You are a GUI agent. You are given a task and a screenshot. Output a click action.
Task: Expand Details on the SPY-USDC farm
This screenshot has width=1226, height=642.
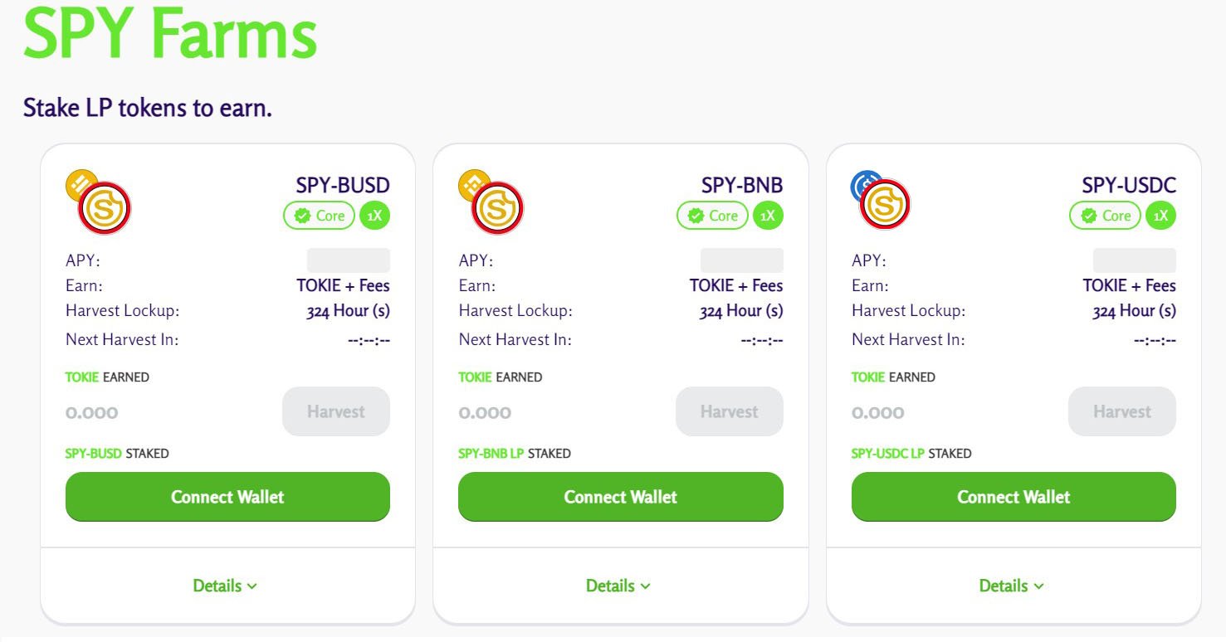[x=1011, y=586]
